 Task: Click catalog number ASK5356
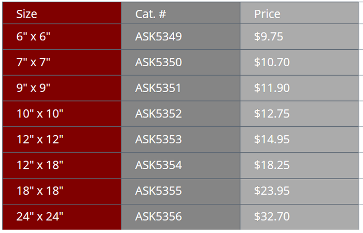(159, 216)
